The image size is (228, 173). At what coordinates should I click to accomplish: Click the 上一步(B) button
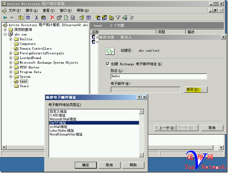pos(165,128)
